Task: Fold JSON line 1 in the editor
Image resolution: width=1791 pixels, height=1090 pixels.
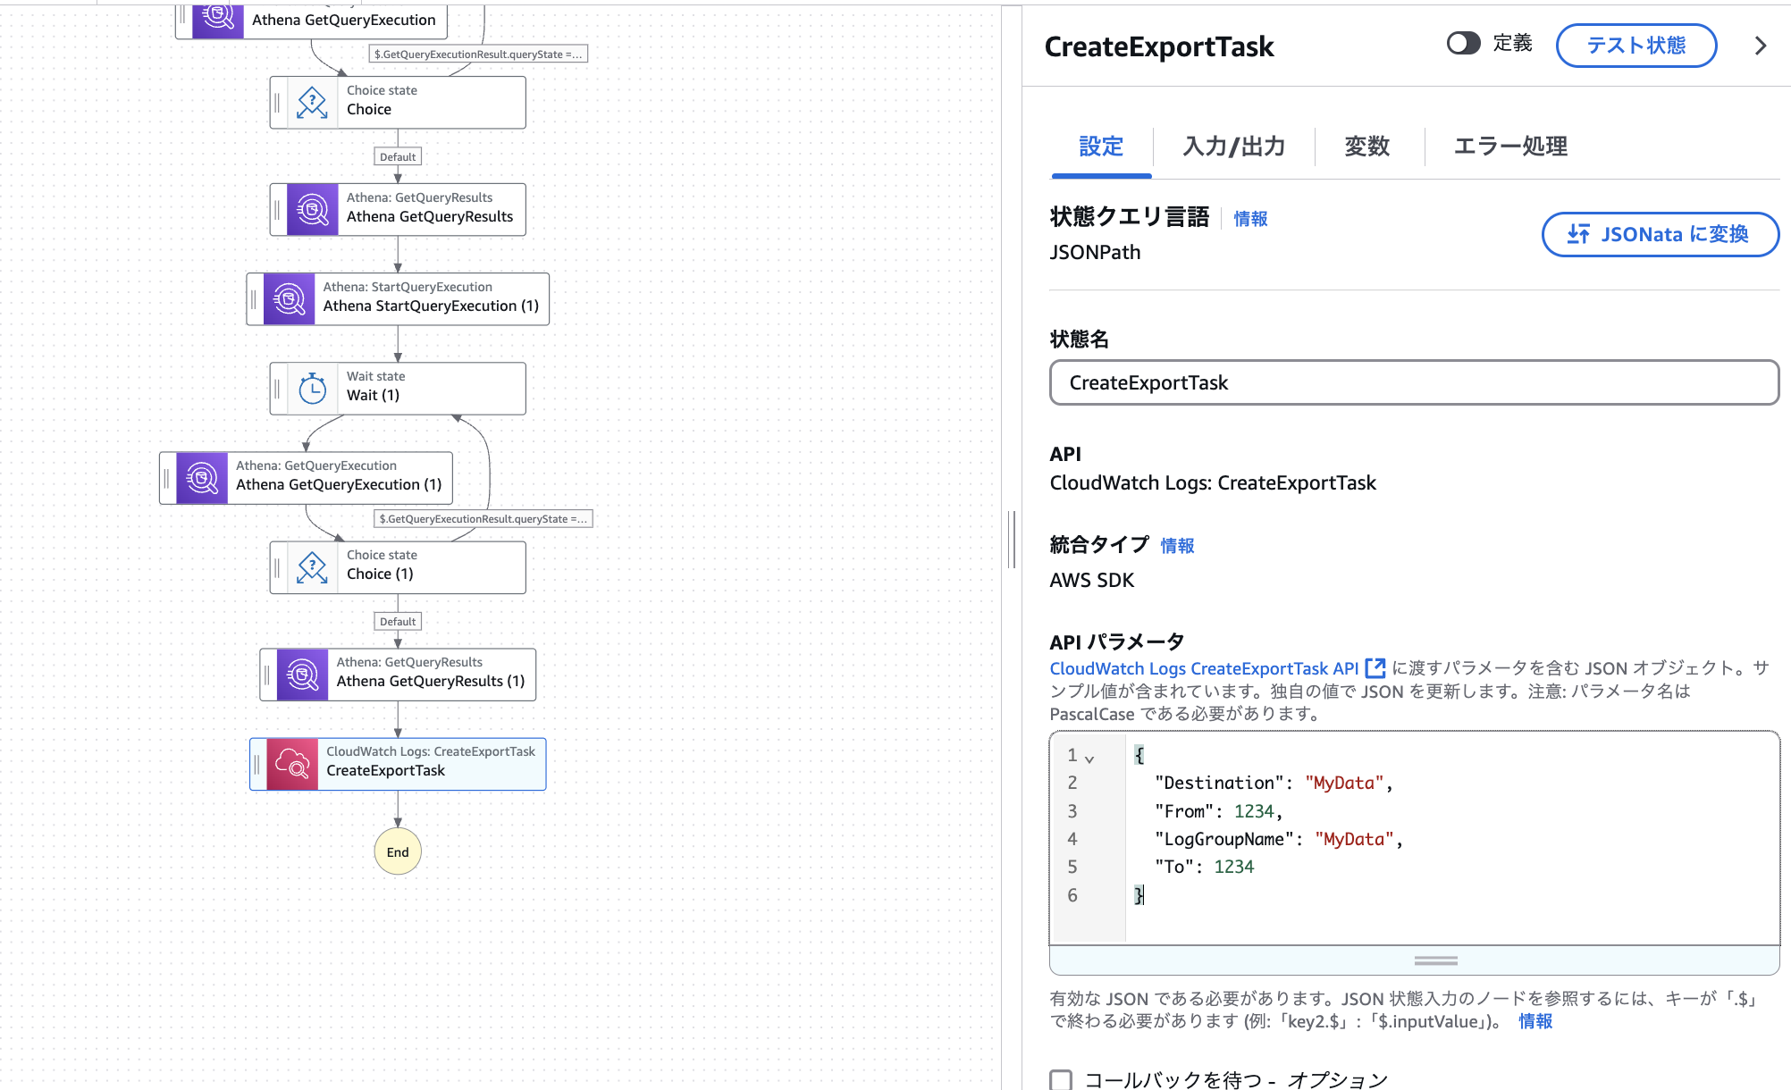Action: [1089, 759]
